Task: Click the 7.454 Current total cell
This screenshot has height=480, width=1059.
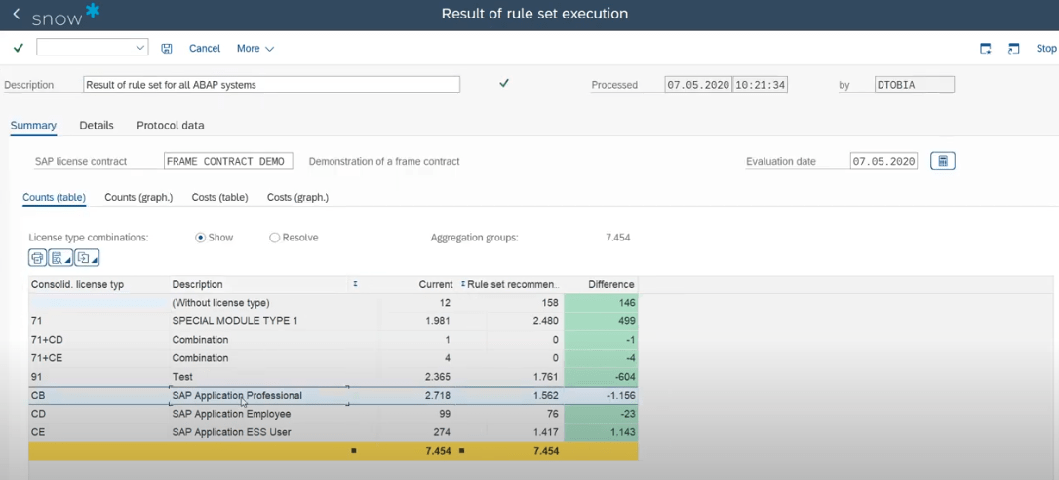Action: tap(418, 451)
